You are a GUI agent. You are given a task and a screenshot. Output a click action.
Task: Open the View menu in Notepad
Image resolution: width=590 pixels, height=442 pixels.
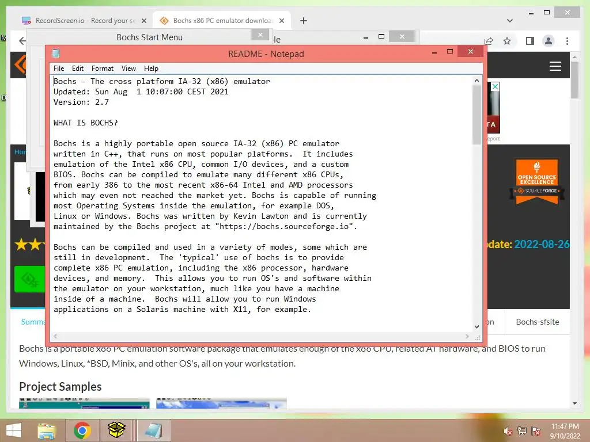point(128,68)
